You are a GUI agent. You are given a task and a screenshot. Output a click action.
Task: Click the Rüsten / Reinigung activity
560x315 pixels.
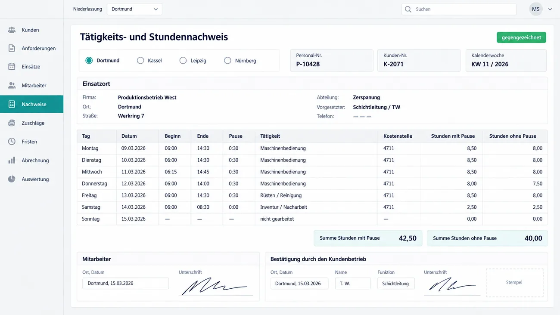281,195
